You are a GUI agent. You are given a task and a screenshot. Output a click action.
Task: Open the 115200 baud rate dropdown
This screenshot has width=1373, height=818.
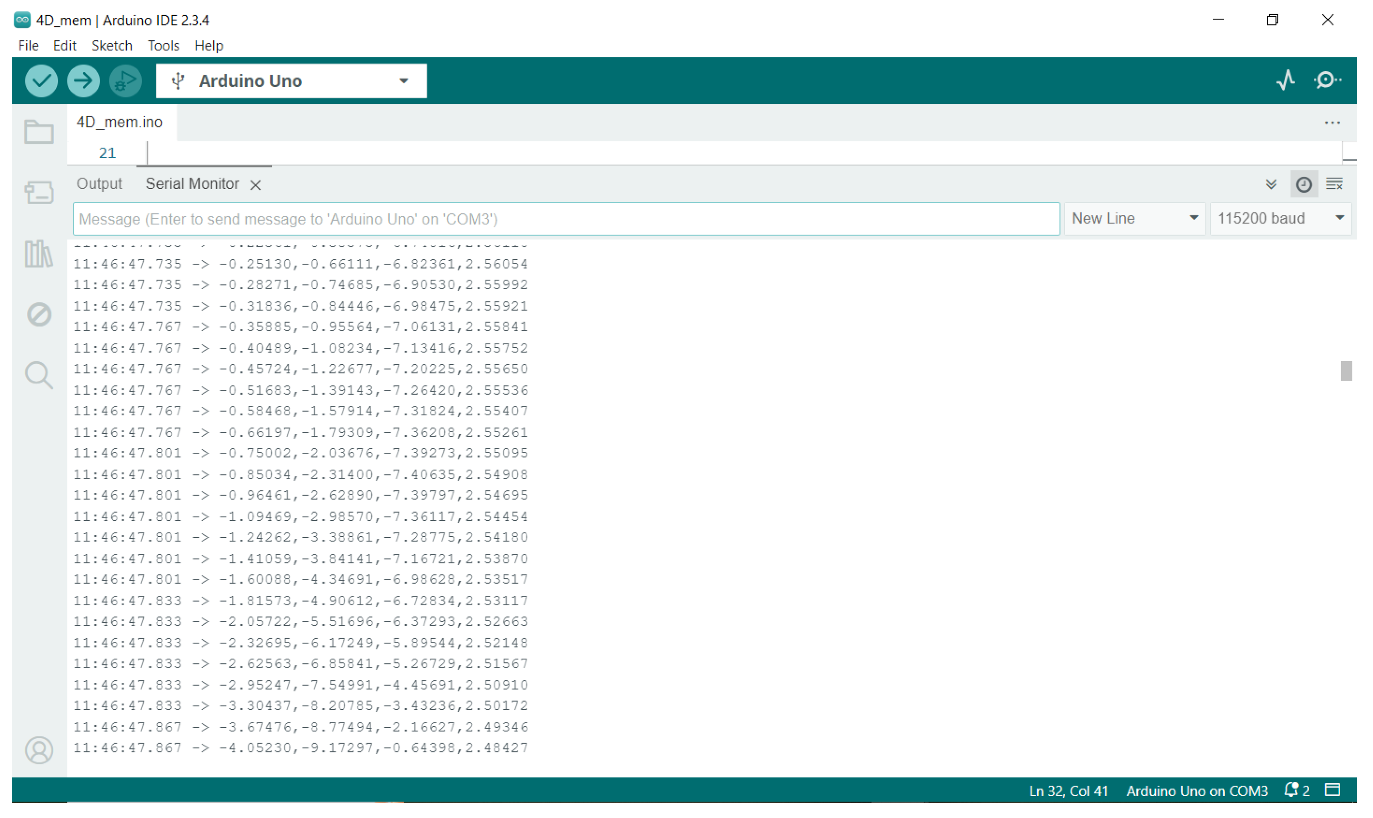point(1281,219)
